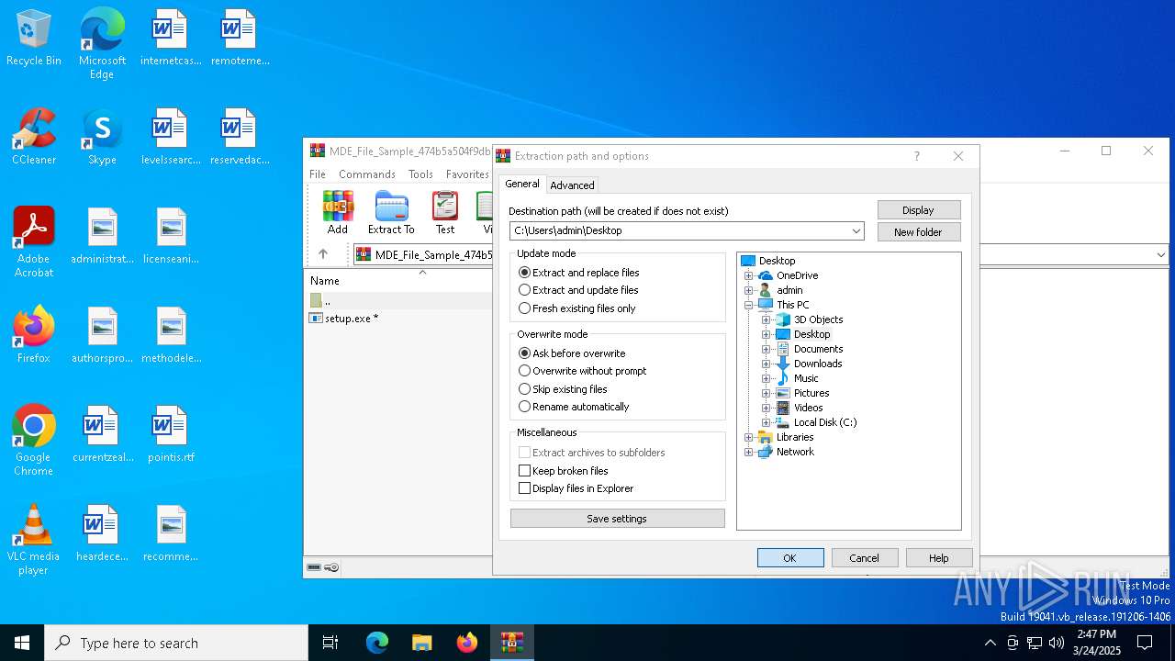Viewport: 1175px width, 661px height.
Task: Click Edge icon in the taskbar
Action: [377, 643]
